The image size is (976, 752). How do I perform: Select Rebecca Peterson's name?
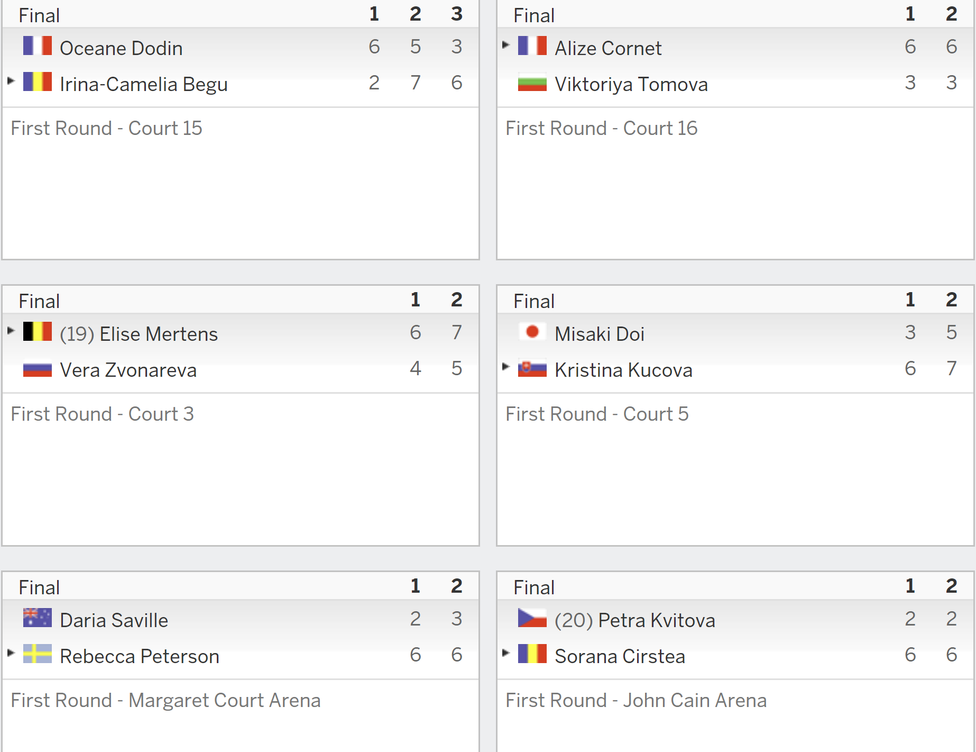point(140,656)
